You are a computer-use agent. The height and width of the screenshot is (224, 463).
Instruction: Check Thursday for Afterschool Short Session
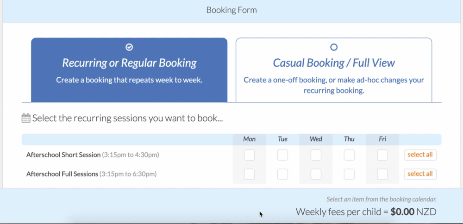pyautogui.click(x=349, y=155)
